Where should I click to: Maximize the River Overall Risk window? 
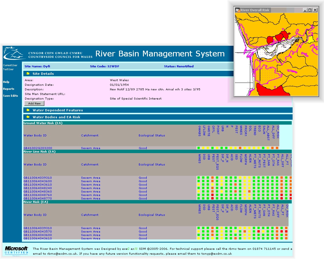pos(310,10)
